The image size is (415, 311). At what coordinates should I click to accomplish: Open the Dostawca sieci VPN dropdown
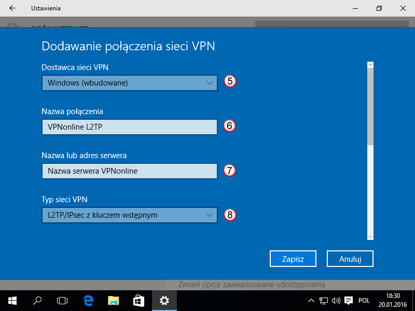click(129, 83)
